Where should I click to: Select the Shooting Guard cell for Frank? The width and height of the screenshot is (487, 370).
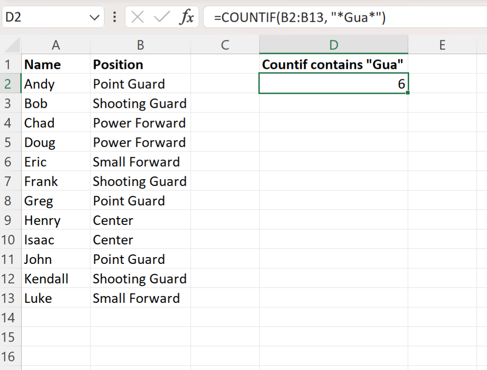140,181
